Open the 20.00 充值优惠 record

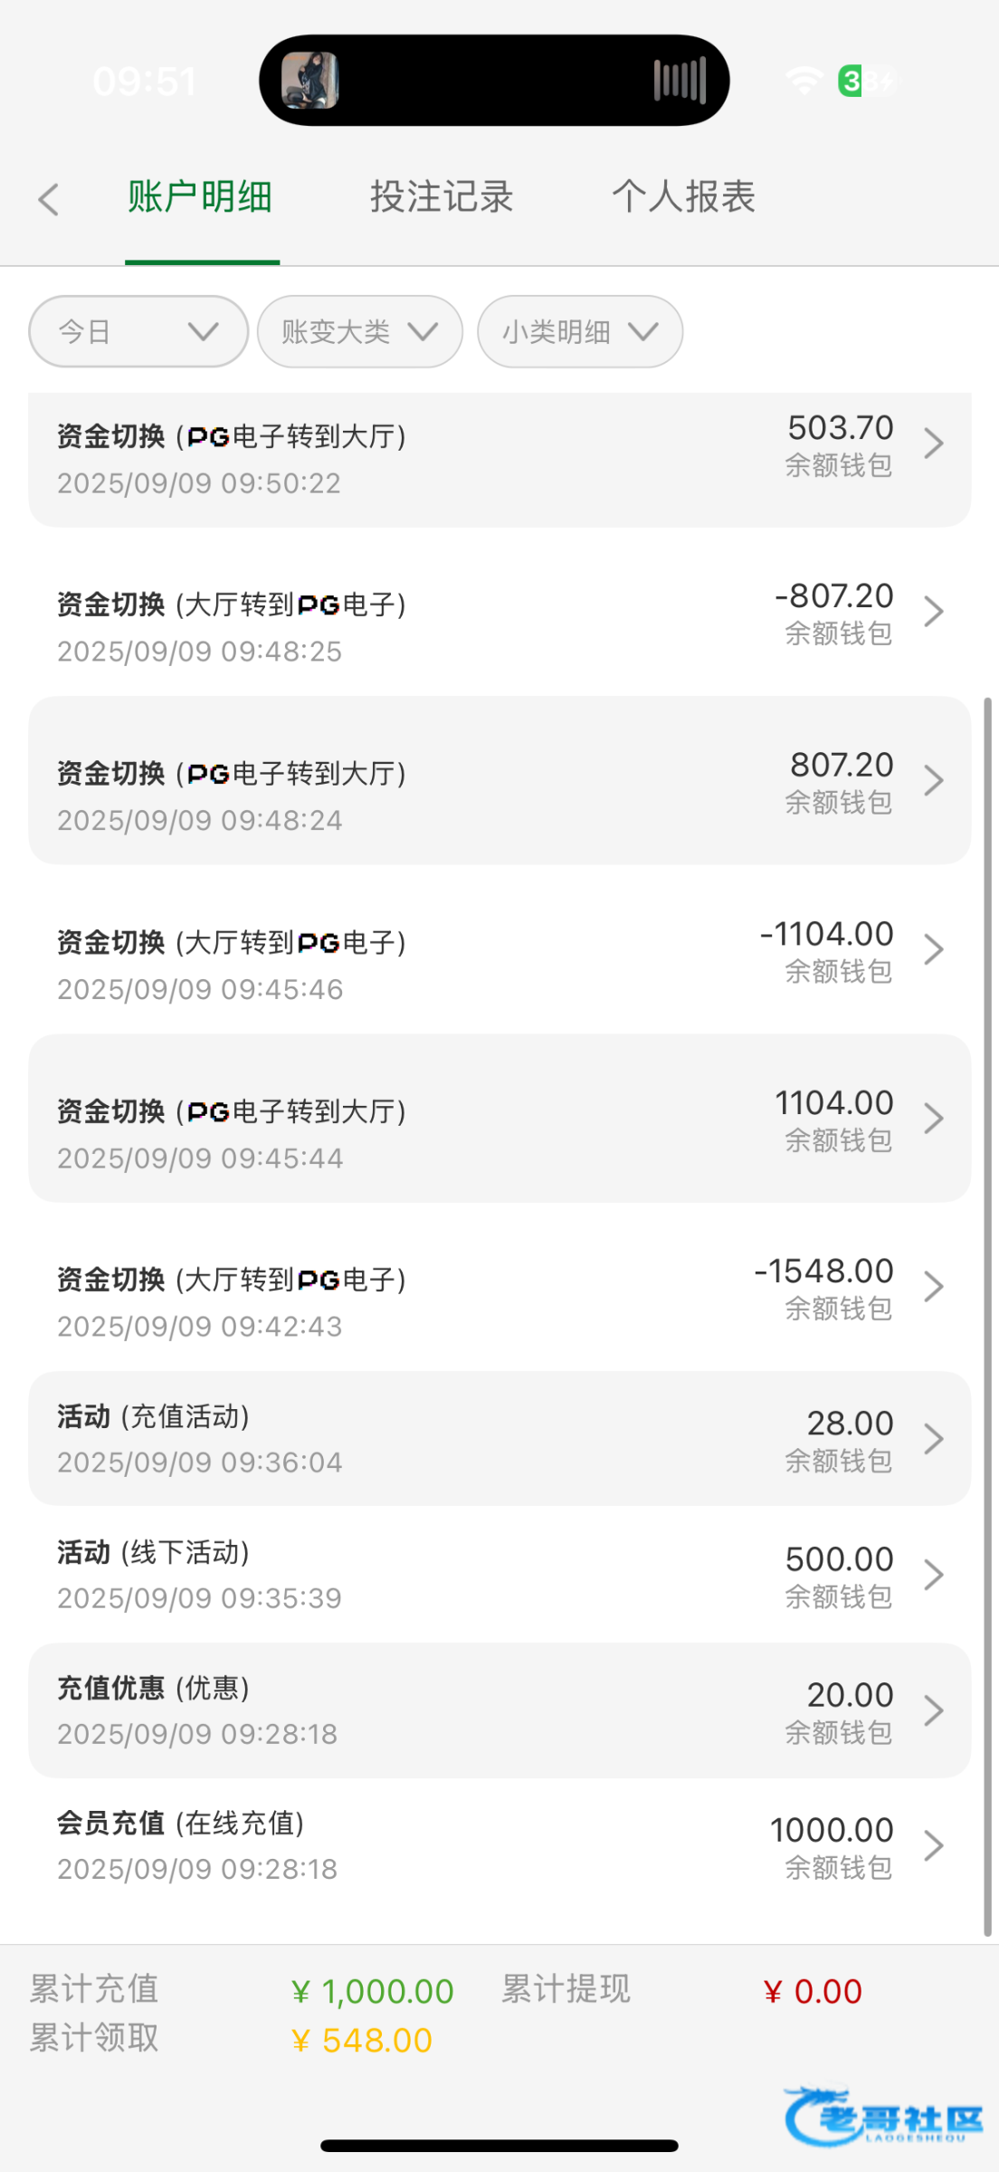tap(499, 1710)
